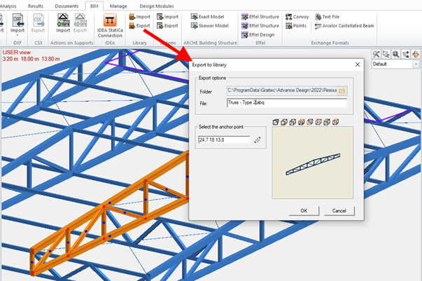Switch to the Manage ribbon tab
The image size is (422, 281).
[118, 5]
